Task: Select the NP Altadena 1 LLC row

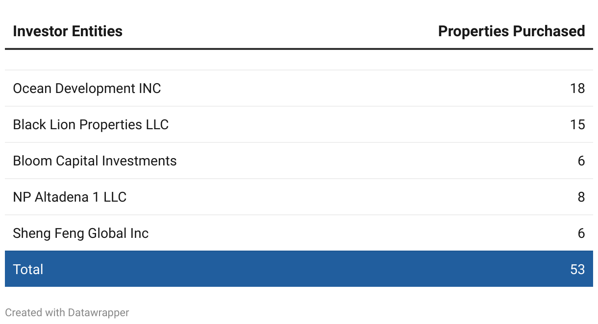Action: click(x=299, y=197)
